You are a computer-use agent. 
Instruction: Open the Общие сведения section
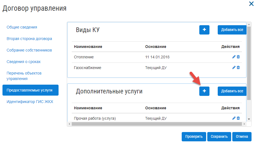tap(22, 27)
